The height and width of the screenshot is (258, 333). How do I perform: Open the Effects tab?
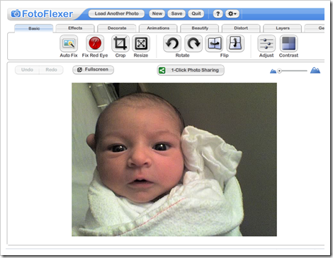click(x=75, y=28)
